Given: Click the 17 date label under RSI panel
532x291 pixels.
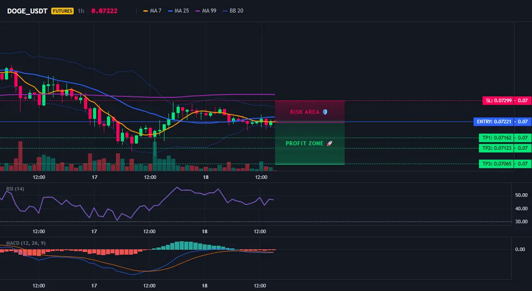Looking at the screenshot, I should [94, 231].
